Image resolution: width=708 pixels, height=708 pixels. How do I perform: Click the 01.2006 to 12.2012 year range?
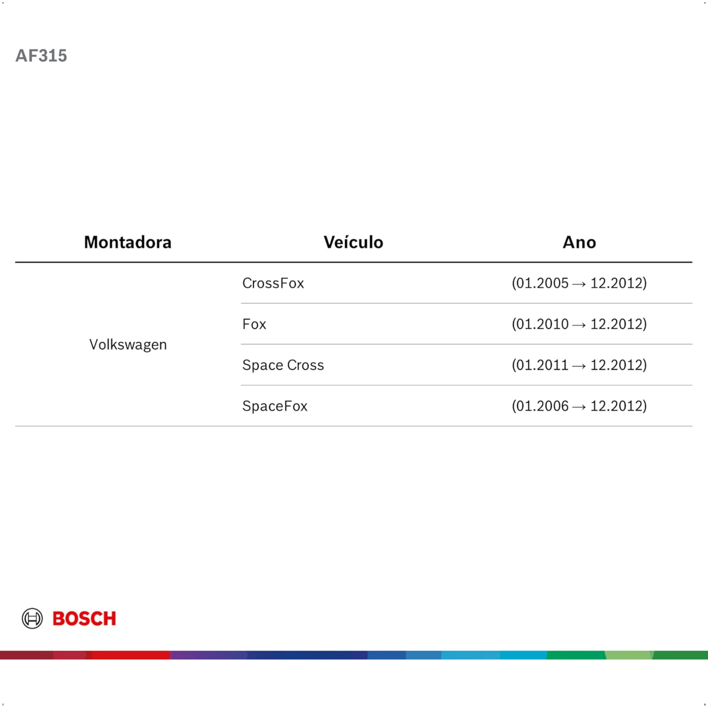click(579, 406)
